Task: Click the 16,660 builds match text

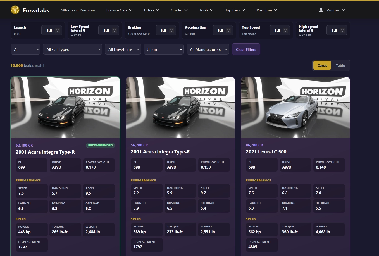Action: tap(28, 65)
